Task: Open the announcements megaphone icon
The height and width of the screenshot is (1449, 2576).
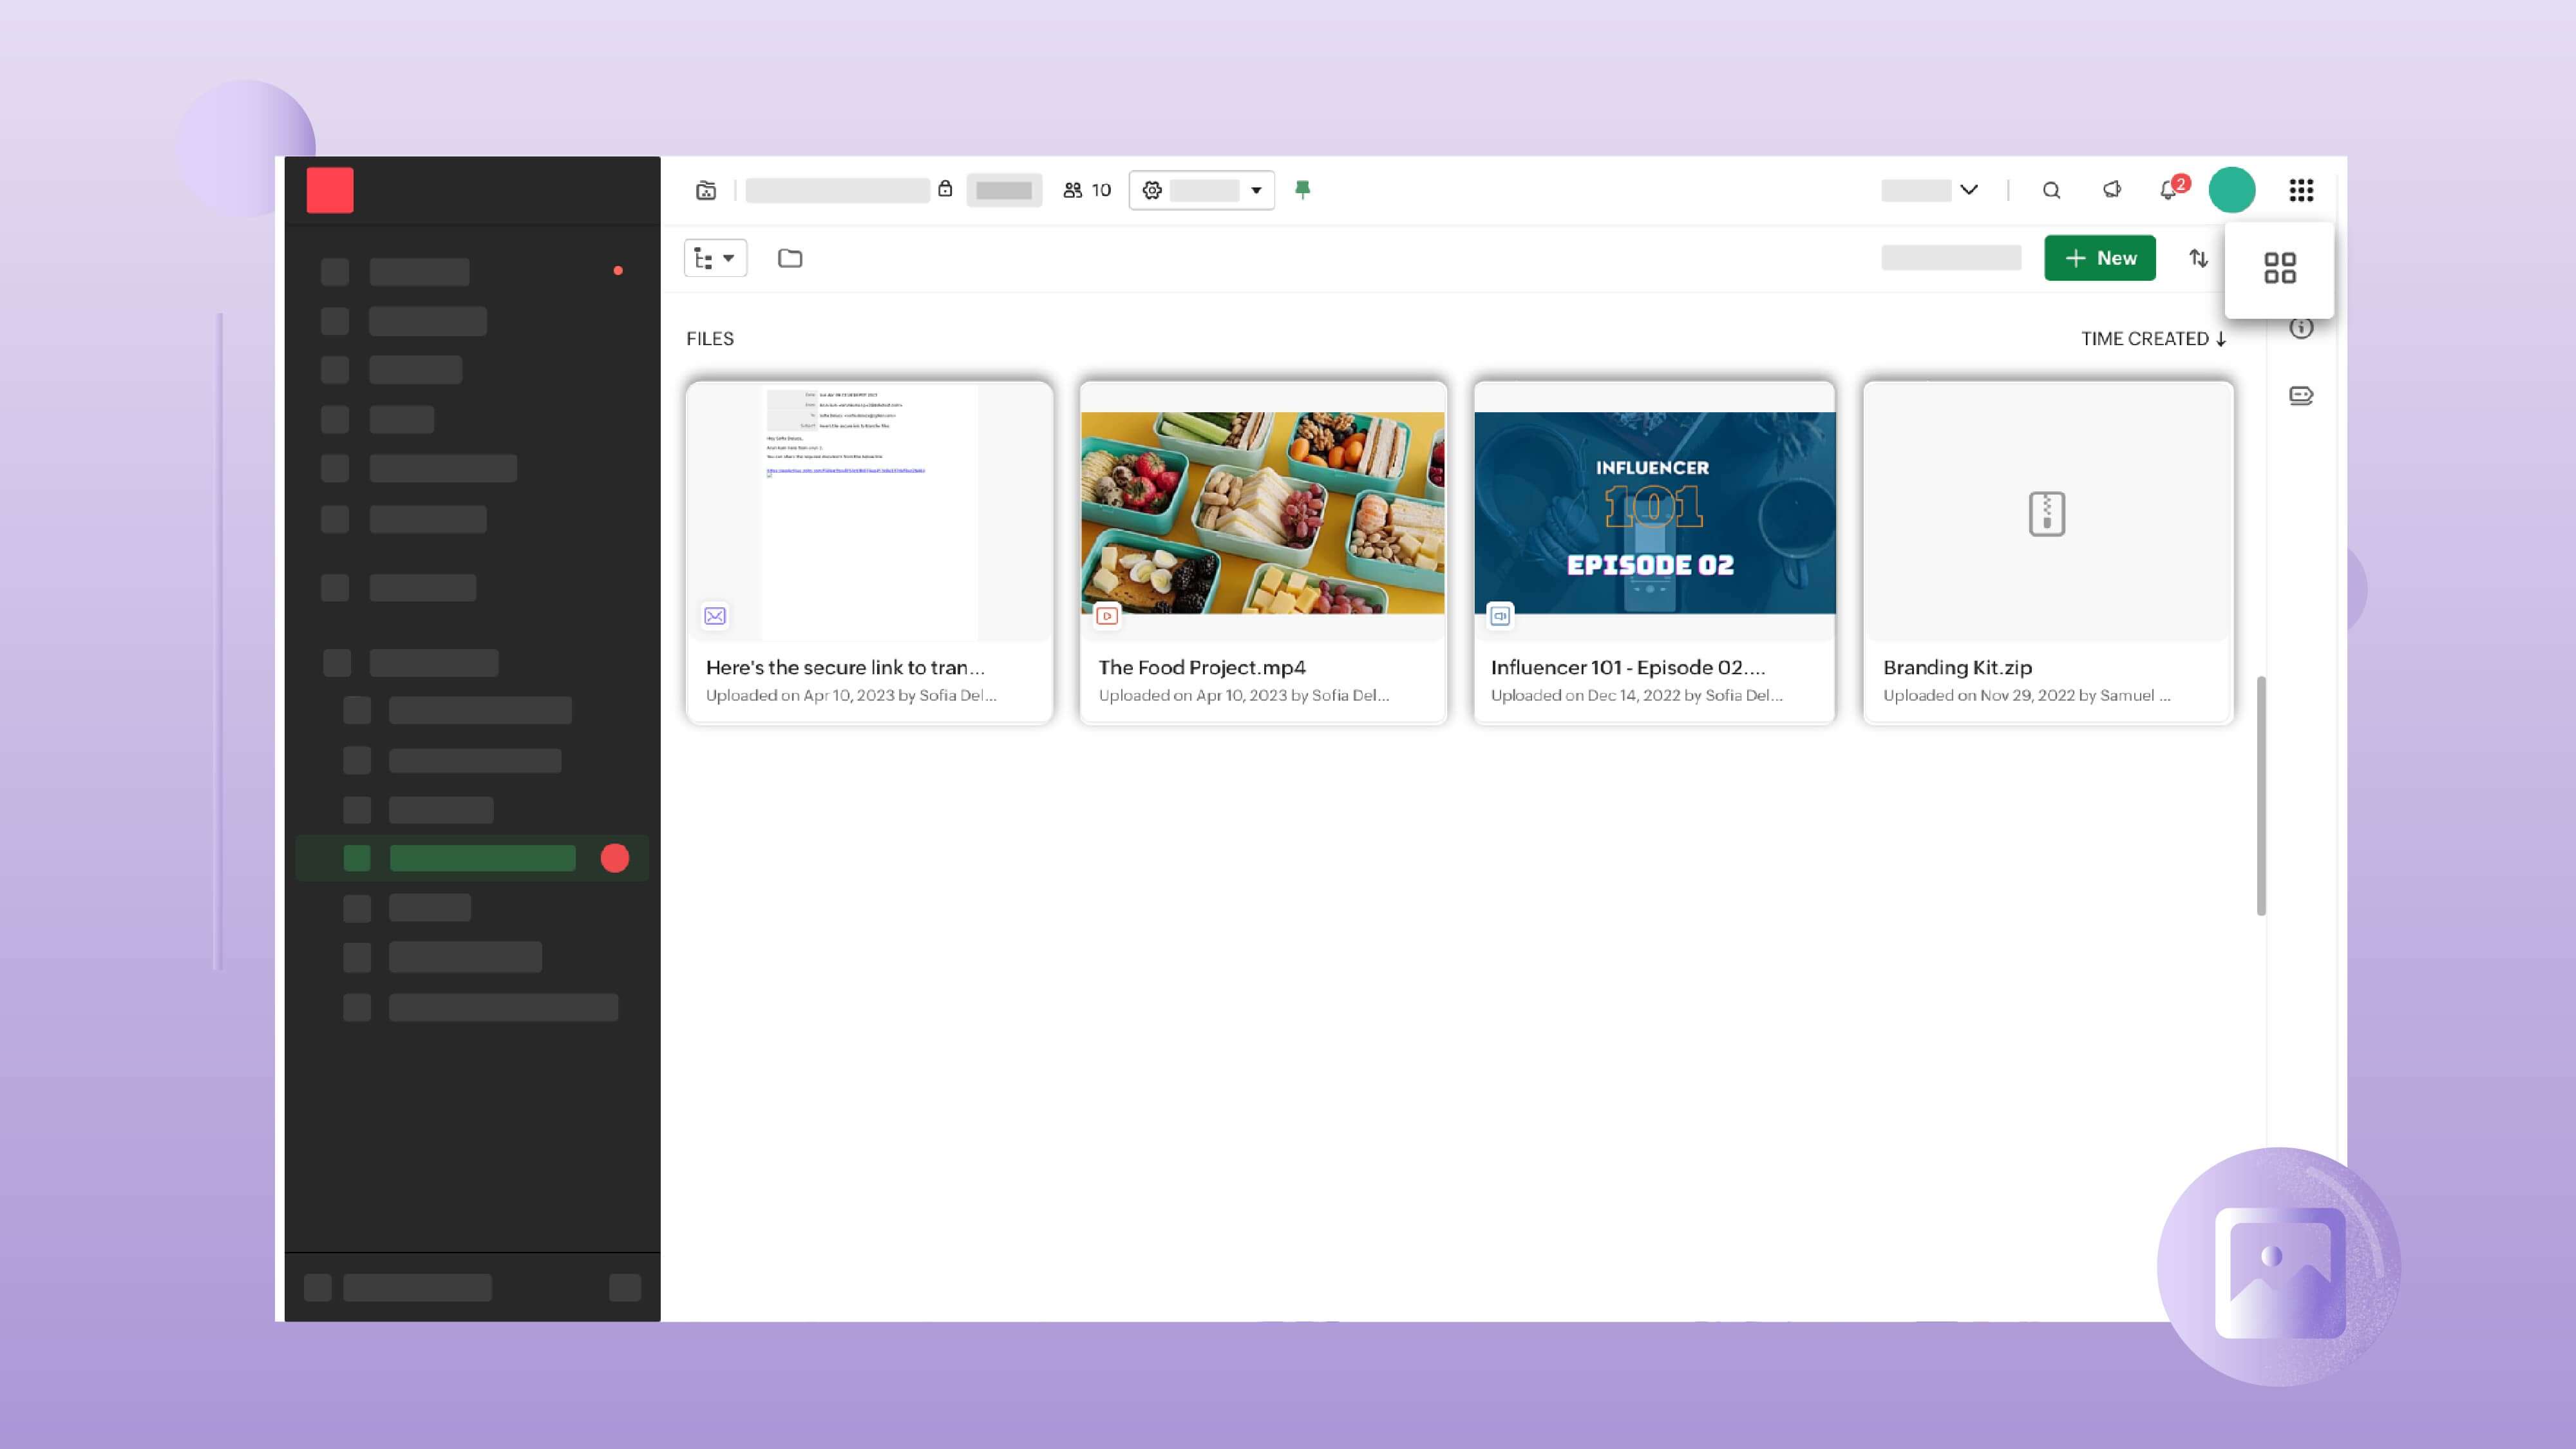Action: [2111, 190]
